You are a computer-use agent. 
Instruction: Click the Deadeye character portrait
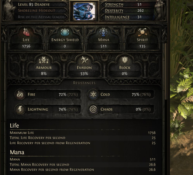[x=84, y=11]
